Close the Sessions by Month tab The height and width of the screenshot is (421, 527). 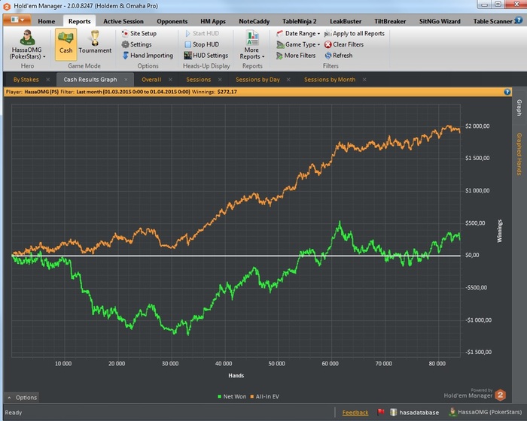364,80
